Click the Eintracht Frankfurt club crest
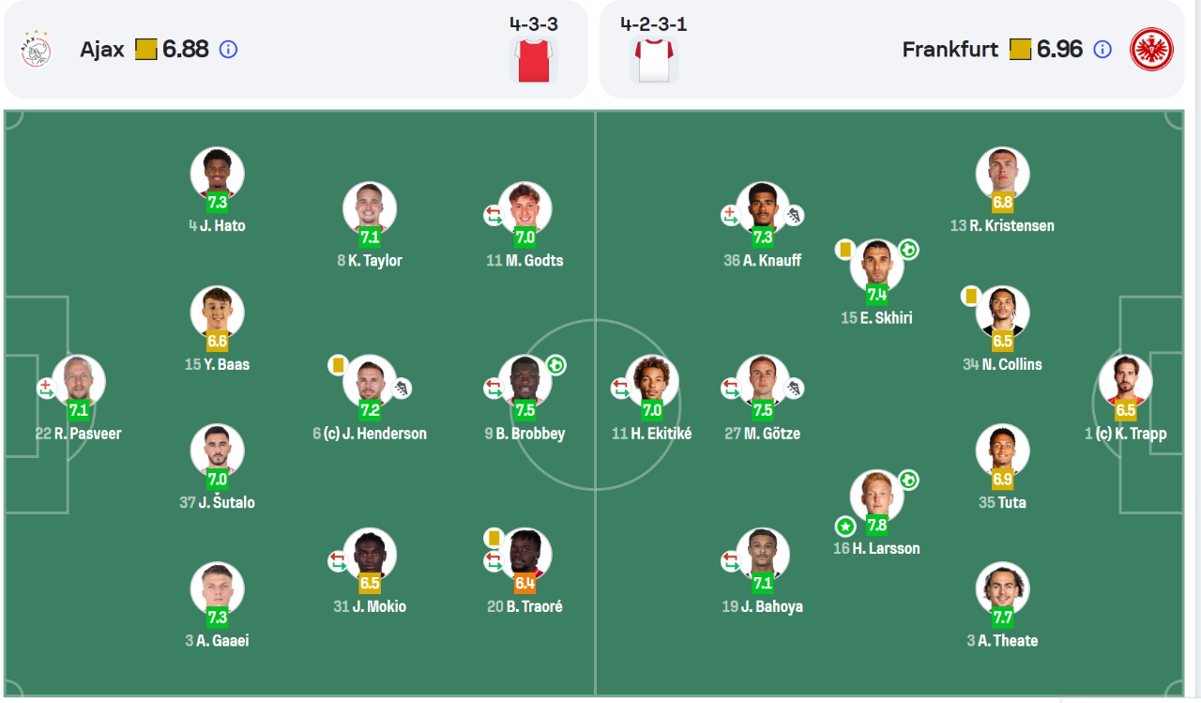 [x=1152, y=50]
